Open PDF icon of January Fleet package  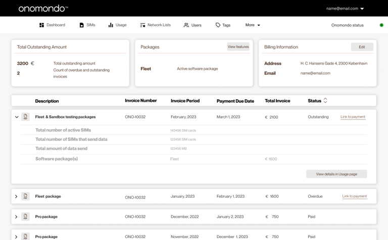25,196
